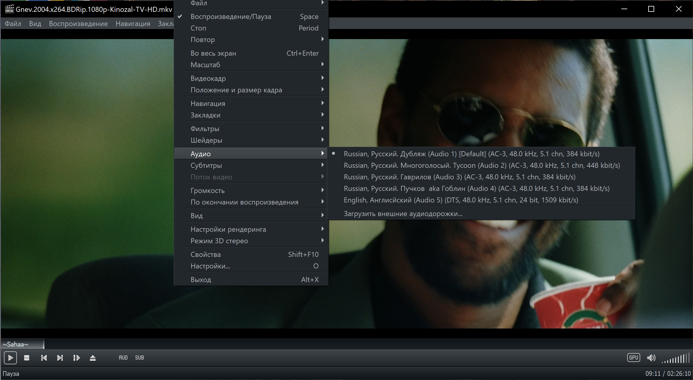The image size is (693, 380).
Task: Mute sound with the speaker icon
Action: pyautogui.click(x=651, y=358)
